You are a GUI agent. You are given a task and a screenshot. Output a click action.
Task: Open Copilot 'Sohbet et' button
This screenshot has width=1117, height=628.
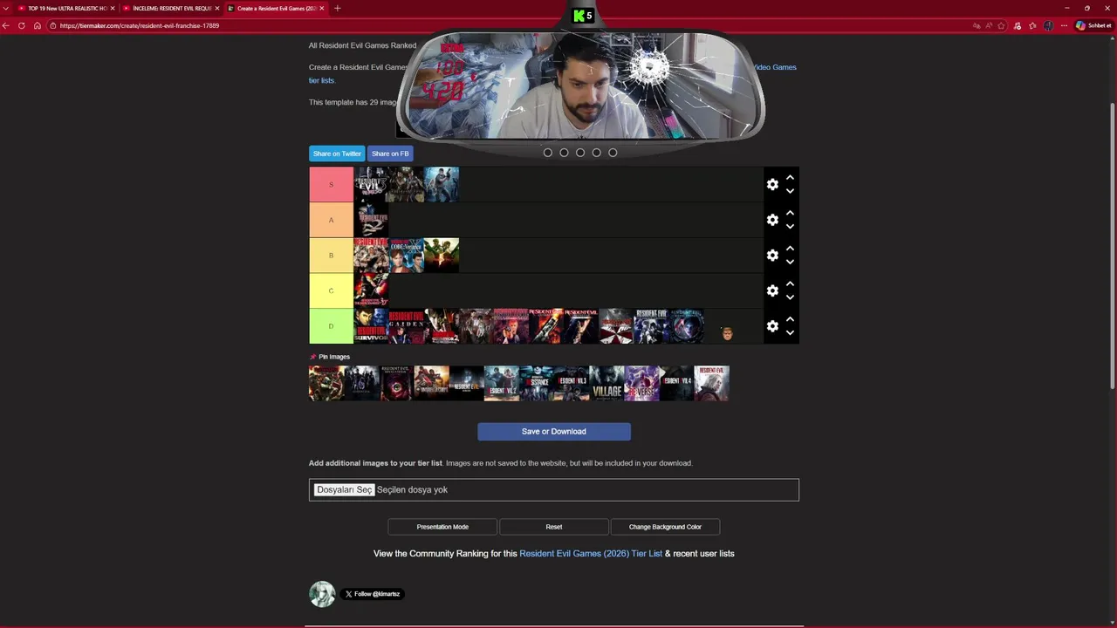pyautogui.click(x=1093, y=25)
